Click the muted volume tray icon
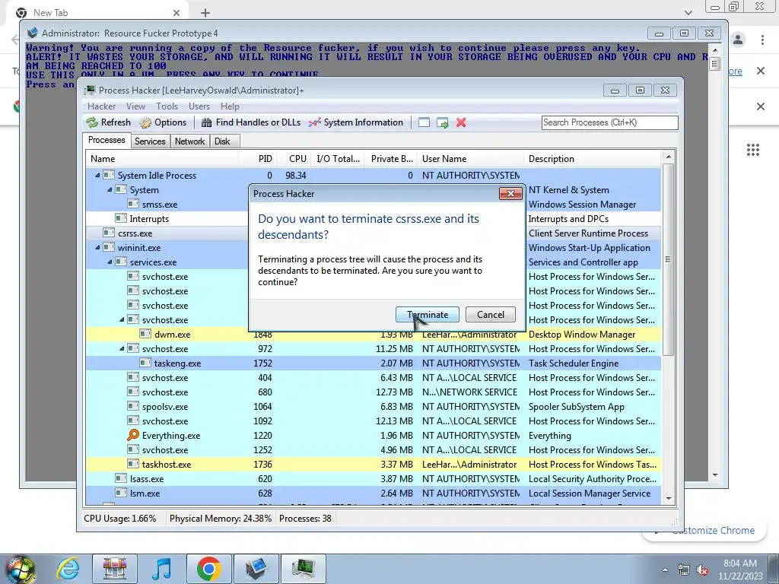Viewport: 779px width, 584px height. tap(702, 570)
